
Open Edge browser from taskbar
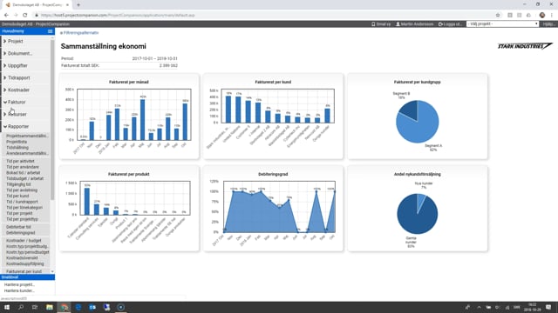pos(78,307)
